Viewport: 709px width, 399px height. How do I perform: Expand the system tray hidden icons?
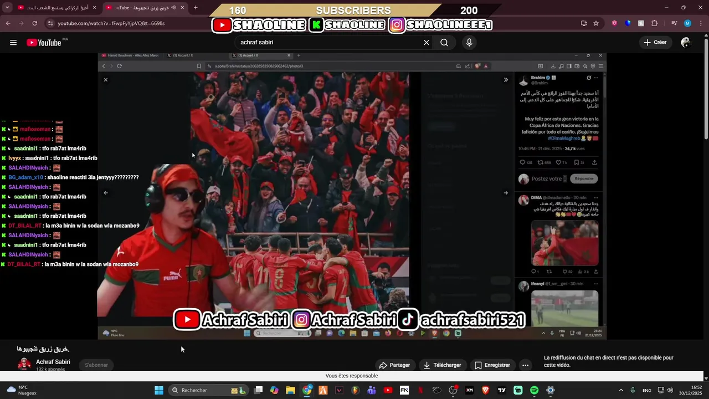pyautogui.click(x=621, y=390)
